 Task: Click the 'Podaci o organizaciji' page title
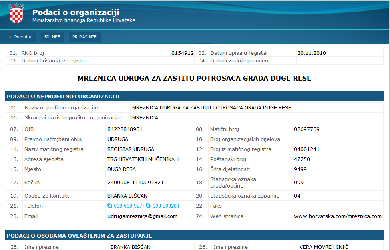76,12
